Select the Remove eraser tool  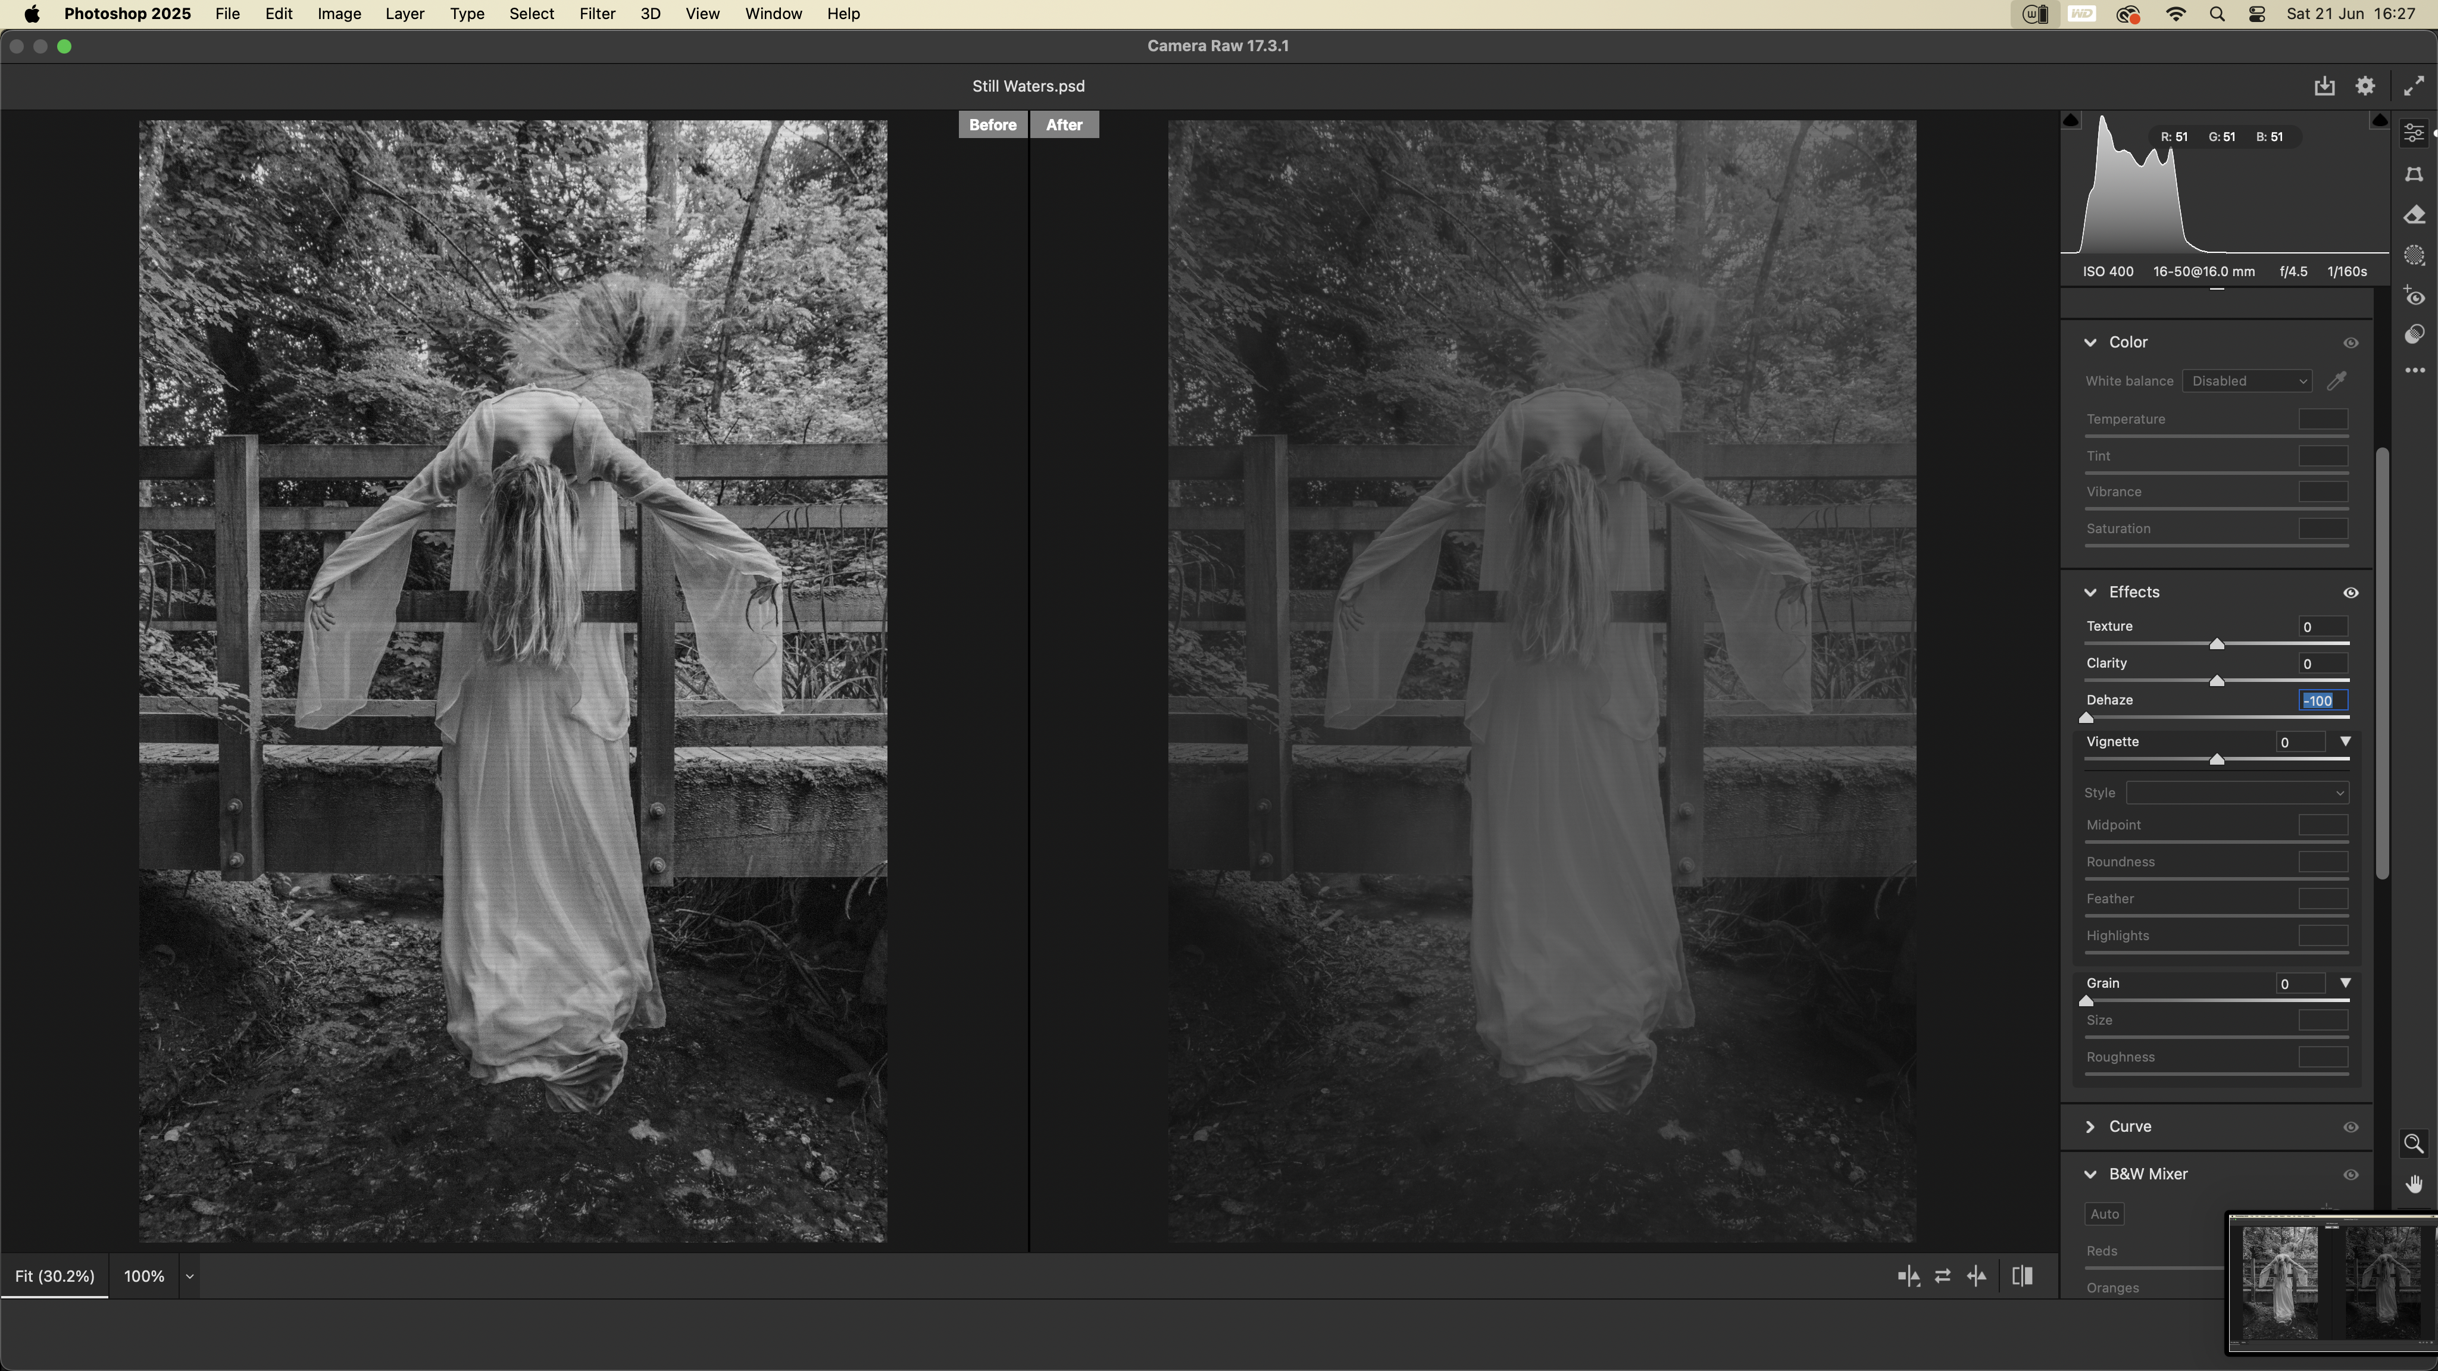coord(2414,216)
